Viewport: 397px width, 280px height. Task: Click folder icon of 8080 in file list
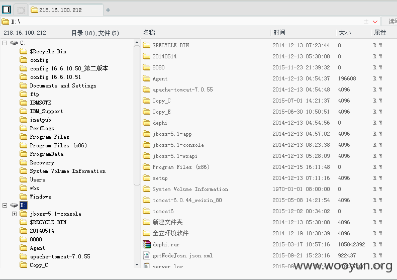point(147,67)
